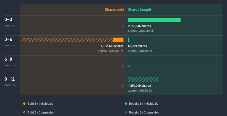The height and width of the screenshot is (116, 227).
Task: Click the orange Sold By Individuals legend dot
Action: pyautogui.click(x=24, y=104)
